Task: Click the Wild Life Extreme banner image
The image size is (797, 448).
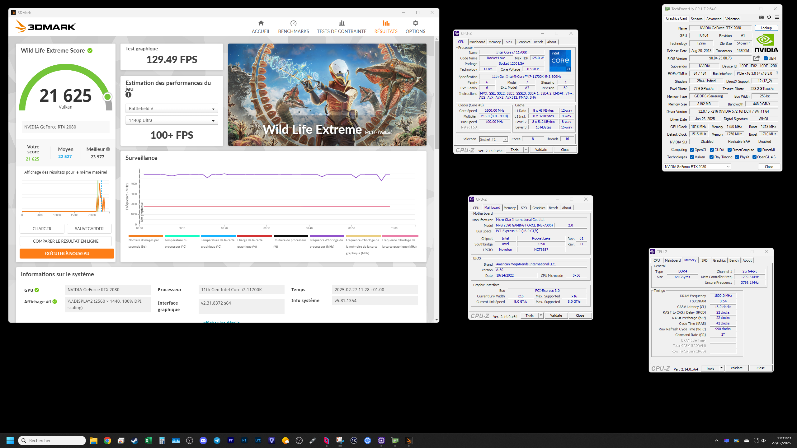Action: point(327,95)
